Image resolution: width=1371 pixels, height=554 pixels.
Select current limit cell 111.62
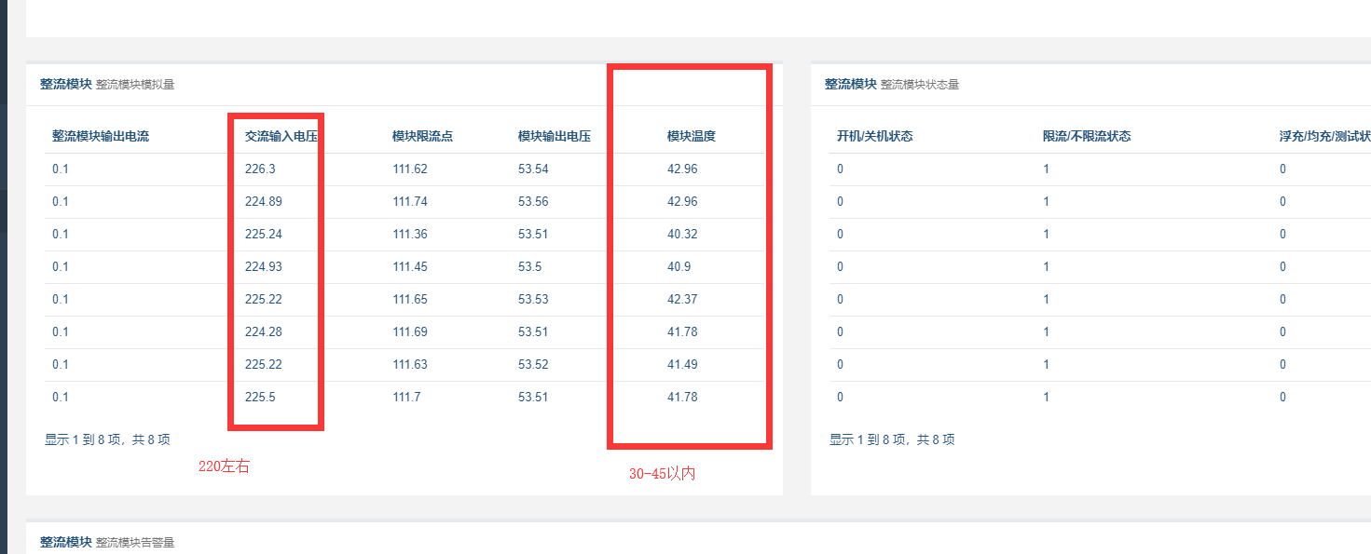click(x=410, y=169)
